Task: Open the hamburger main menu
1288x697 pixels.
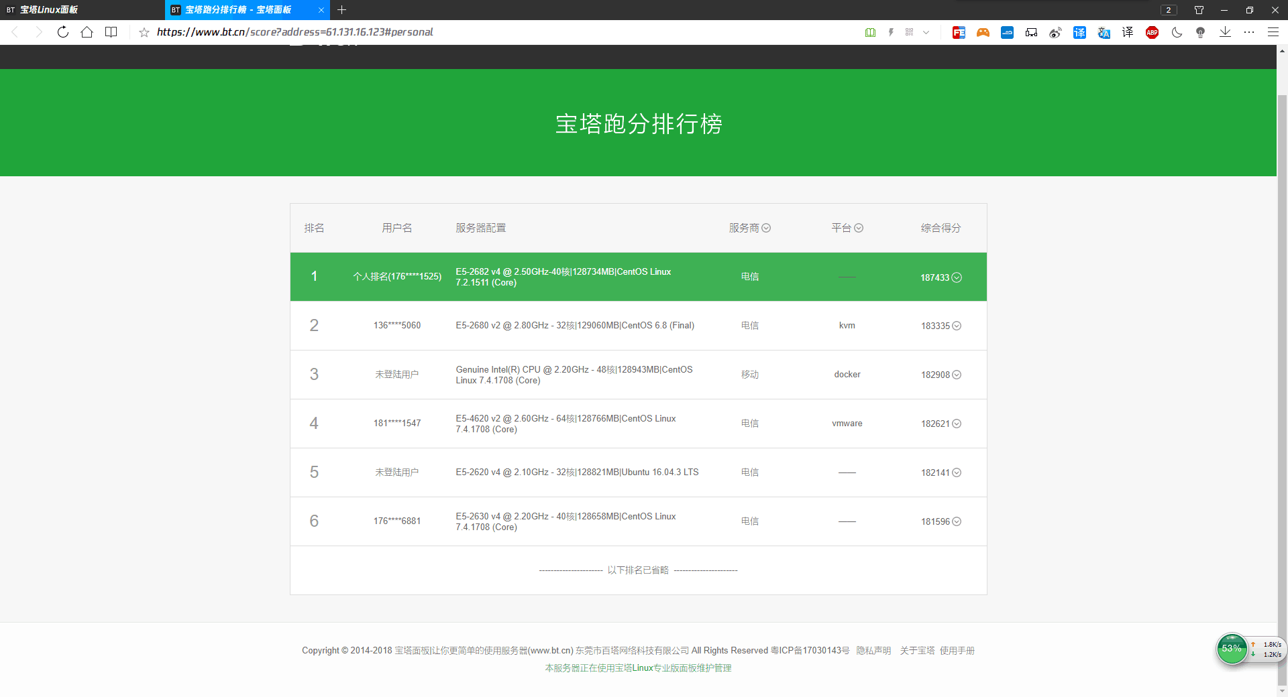Action: 1273,32
